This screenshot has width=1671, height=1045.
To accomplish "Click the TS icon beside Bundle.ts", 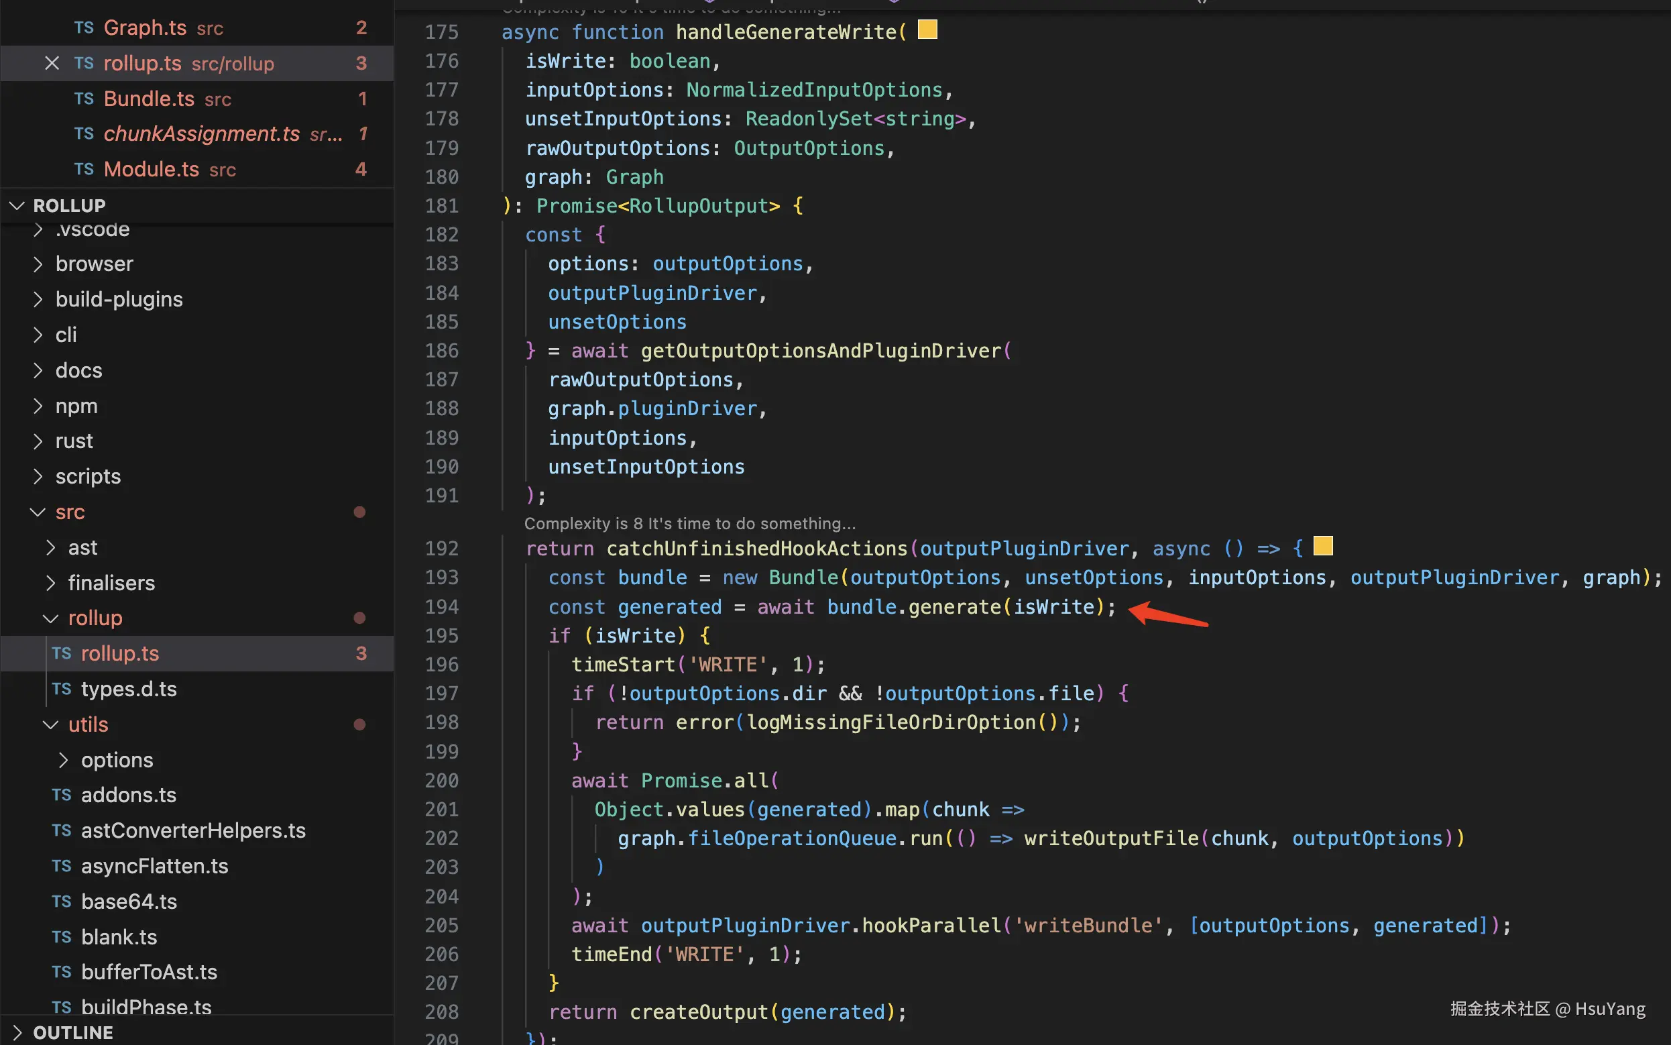I will 84,99.
